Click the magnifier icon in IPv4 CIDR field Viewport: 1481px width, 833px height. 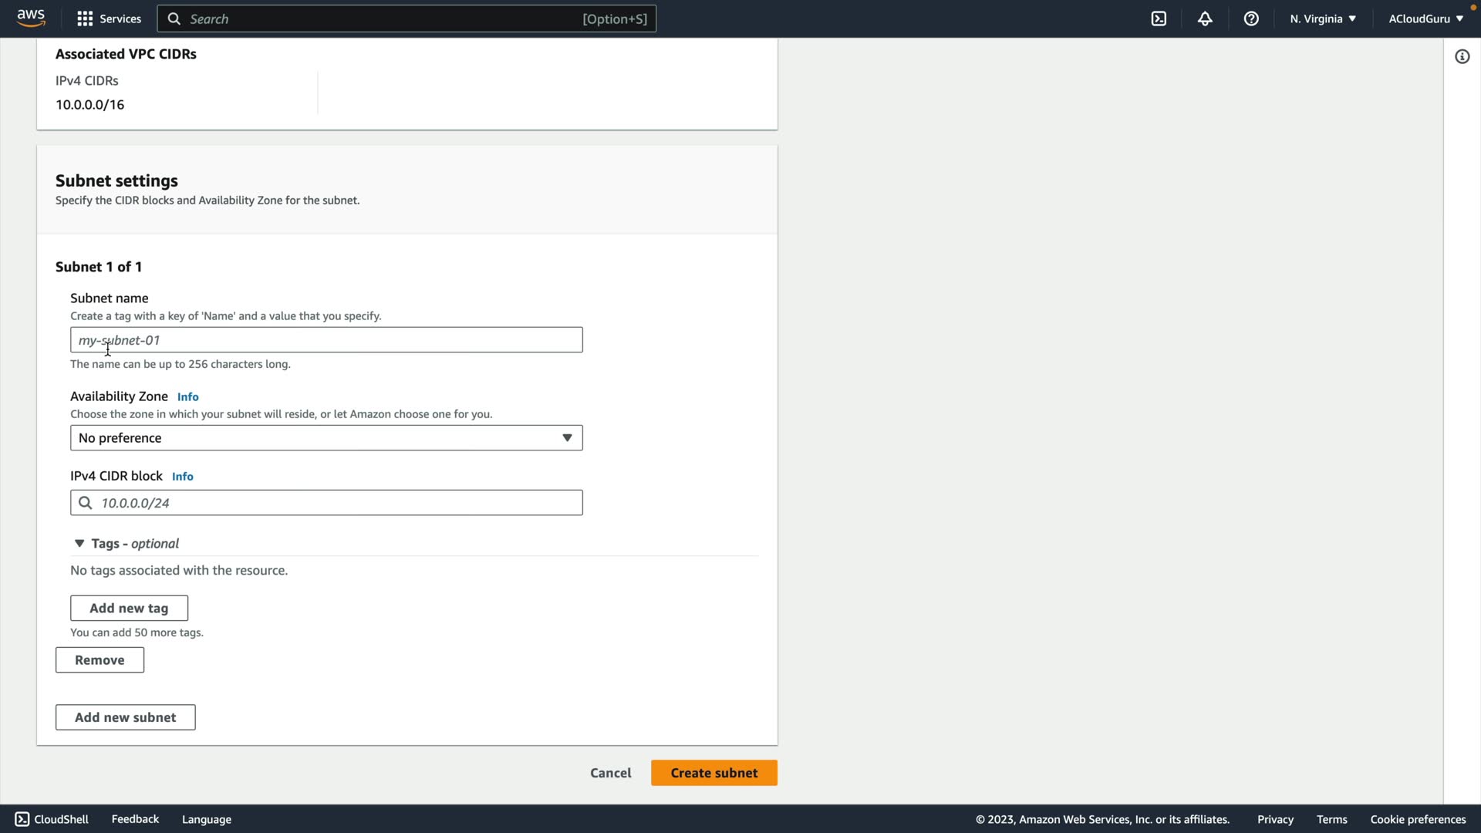click(86, 503)
